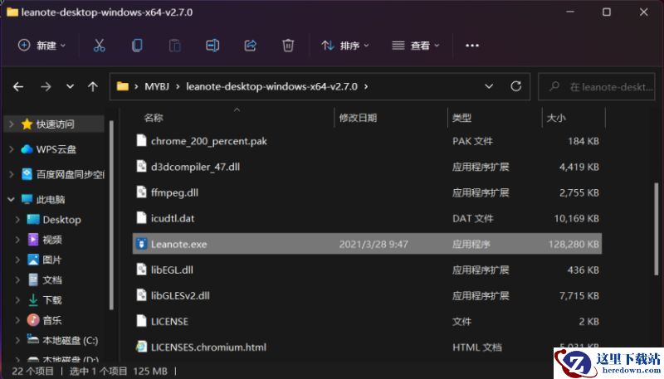The width and height of the screenshot is (664, 379).
Task: Click the Copy icon in toolbar
Action: (137, 46)
